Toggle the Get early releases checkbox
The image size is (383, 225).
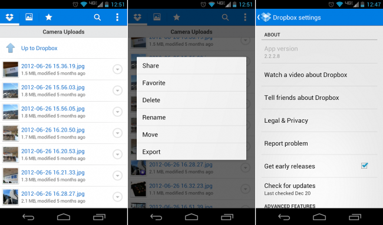pos(364,166)
